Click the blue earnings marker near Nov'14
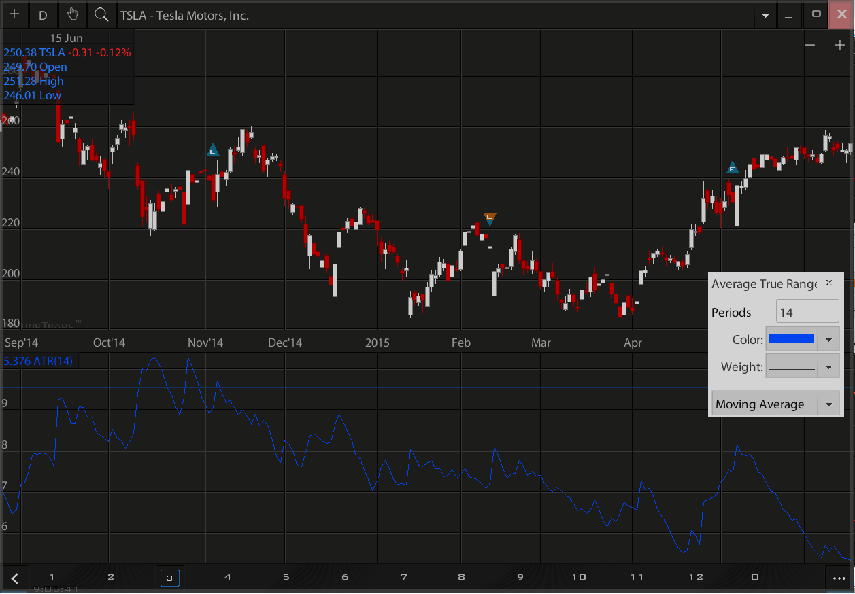 tap(213, 150)
